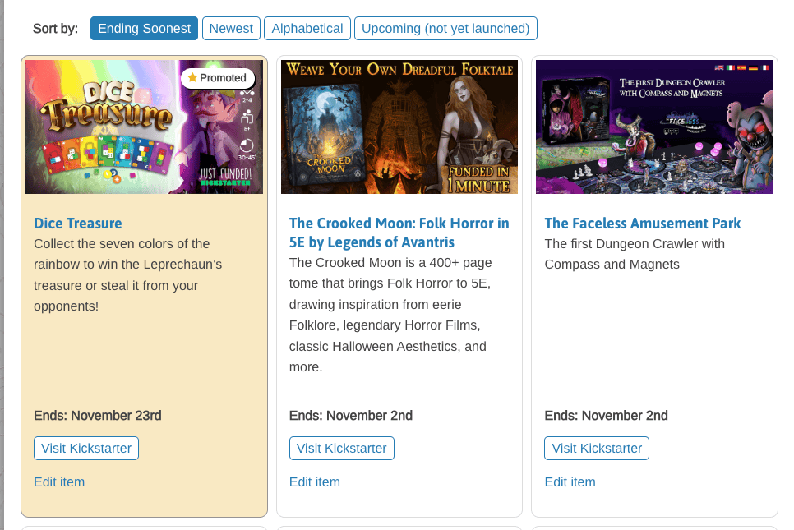794x530 pixels.
Task: Open The Faceless Amusement Park title link
Action: 643,224
